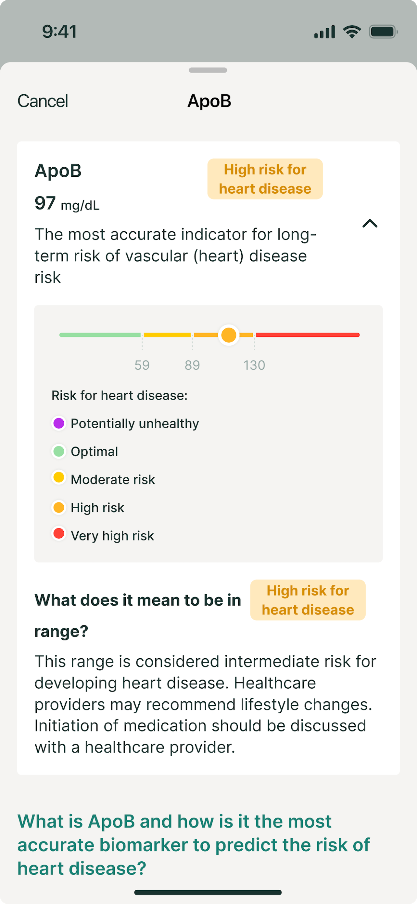
Task: Tap the Cancel button
Action: tap(43, 101)
